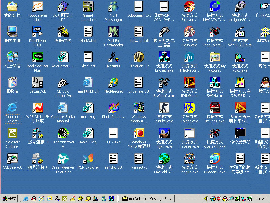Select the RealPlayer Plus desktop icon

37,31
